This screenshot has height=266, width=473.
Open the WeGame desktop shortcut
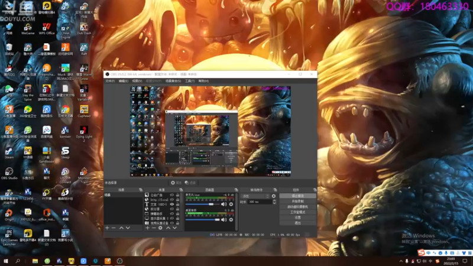[x=28, y=28]
